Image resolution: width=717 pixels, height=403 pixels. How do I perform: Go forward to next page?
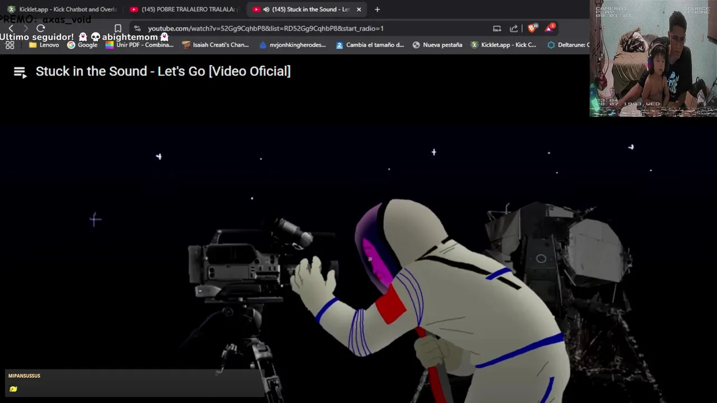[x=25, y=29]
